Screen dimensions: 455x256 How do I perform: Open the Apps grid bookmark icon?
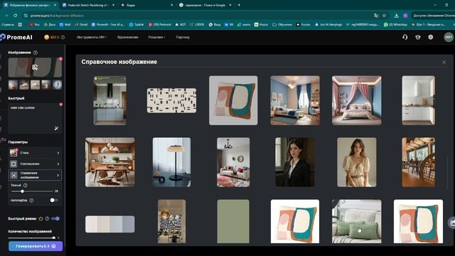[20, 25]
